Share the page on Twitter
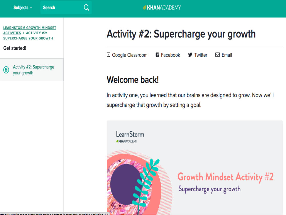Image resolution: width=286 pixels, height=215 pixels. point(198,55)
